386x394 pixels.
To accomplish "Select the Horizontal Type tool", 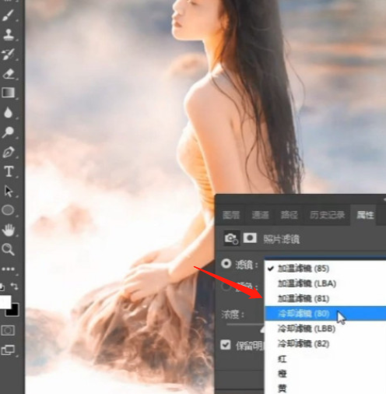I will (9, 171).
